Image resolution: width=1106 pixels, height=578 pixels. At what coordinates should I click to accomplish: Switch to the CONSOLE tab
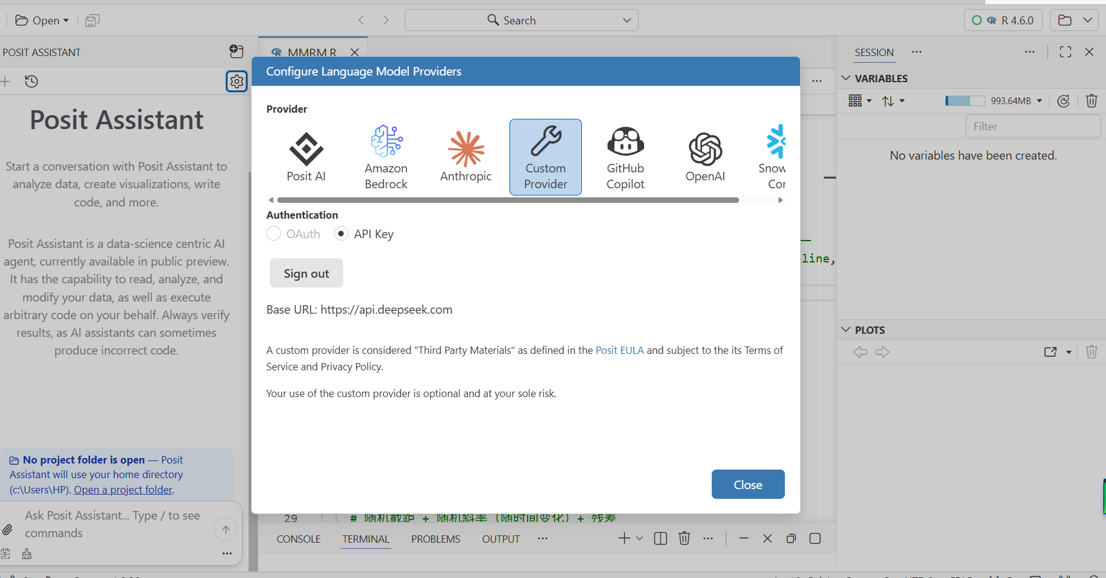[299, 539]
